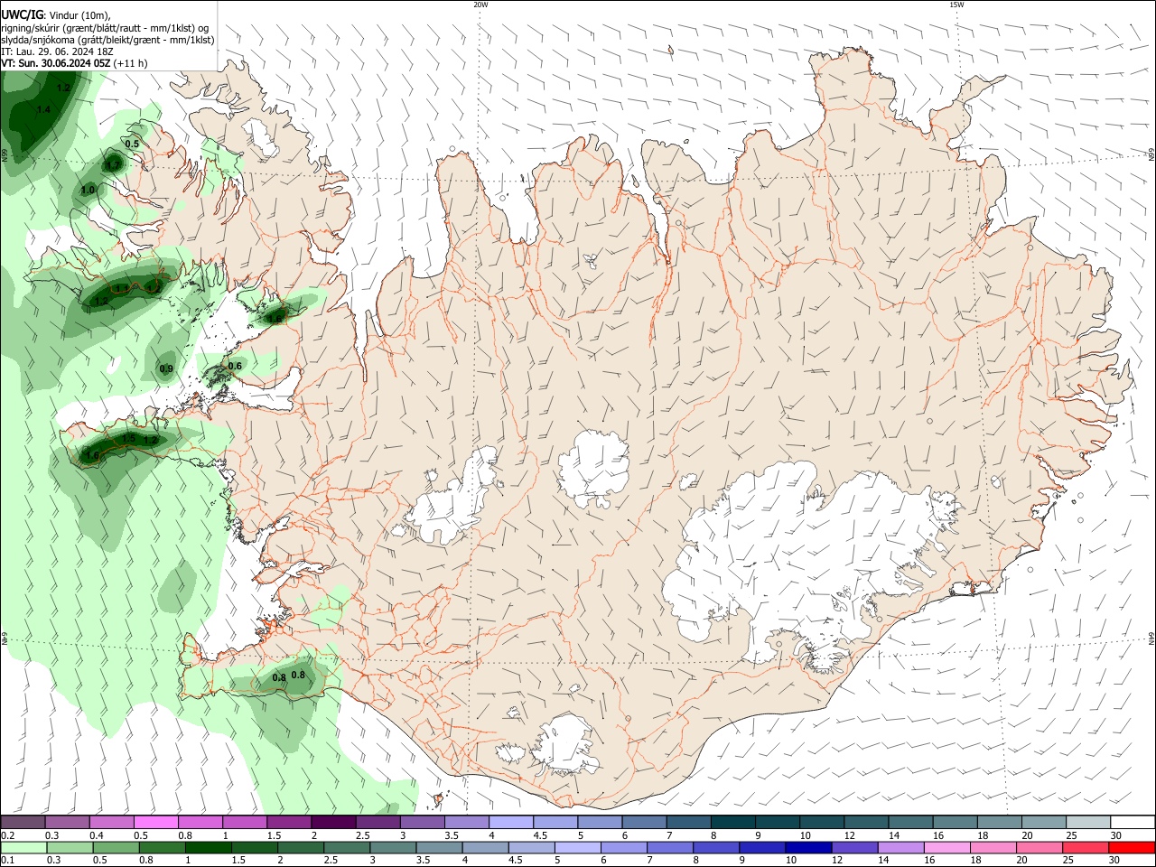Click the 'IT: Lau. 29. 06. 2024 18Z' line

[x=57, y=51]
